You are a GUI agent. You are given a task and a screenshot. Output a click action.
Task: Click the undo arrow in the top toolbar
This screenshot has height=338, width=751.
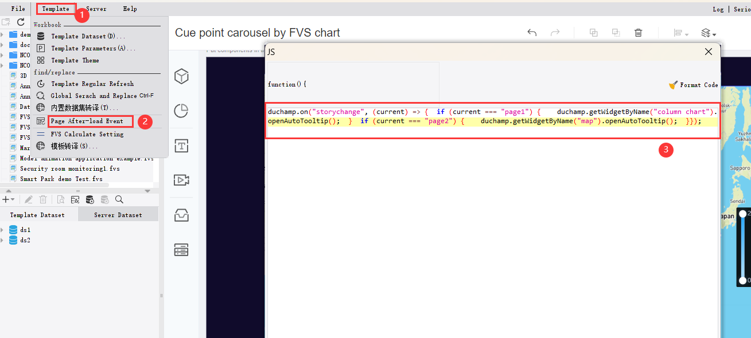point(532,33)
